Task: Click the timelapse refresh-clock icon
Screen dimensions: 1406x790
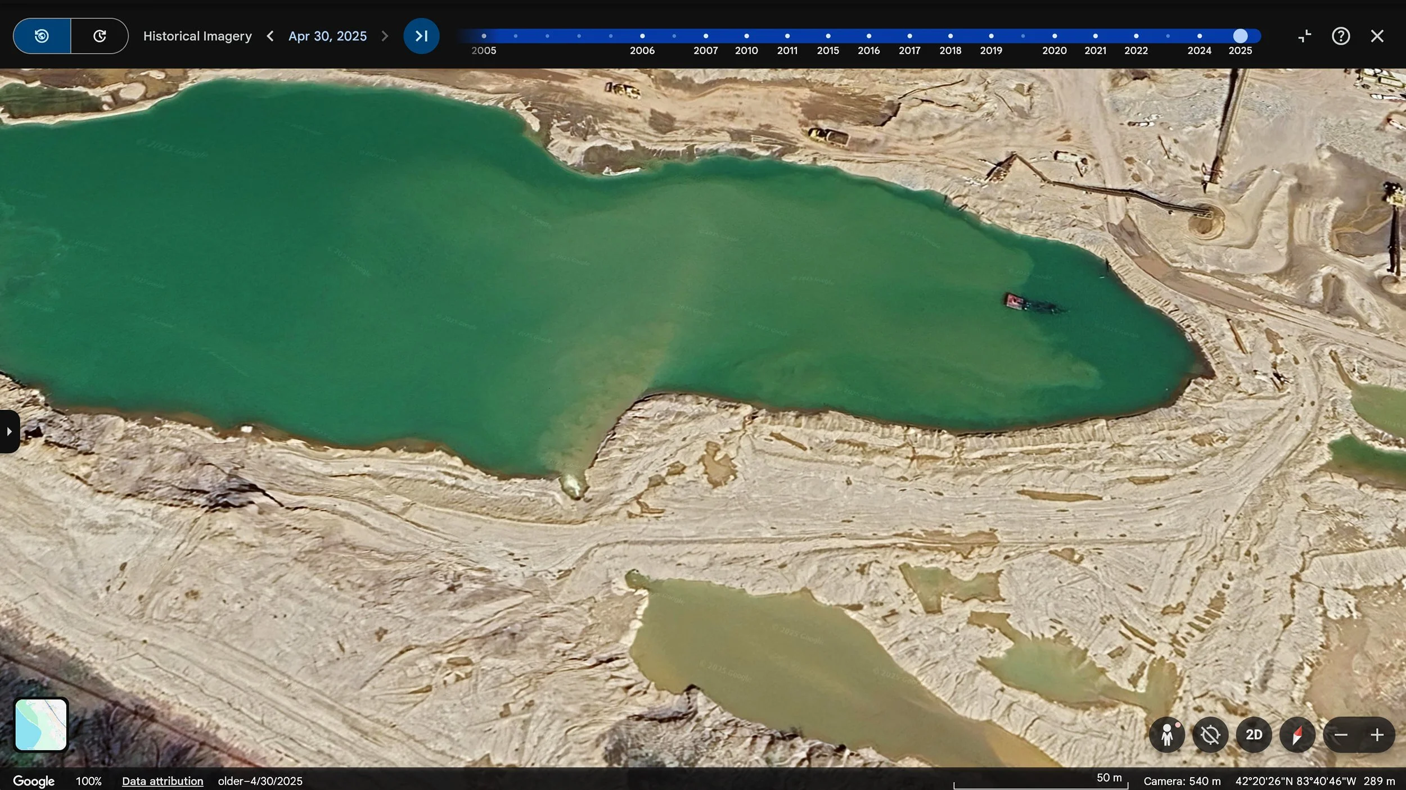Action: click(100, 36)
